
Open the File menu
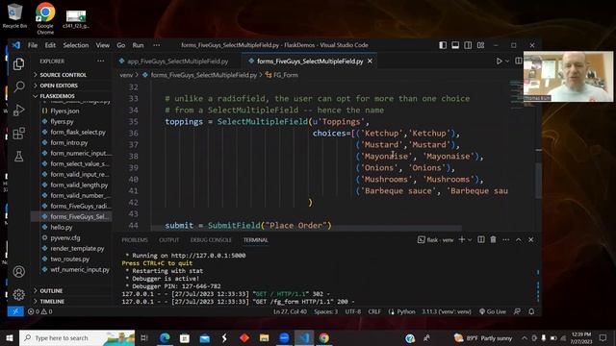(x=33, y=45)
